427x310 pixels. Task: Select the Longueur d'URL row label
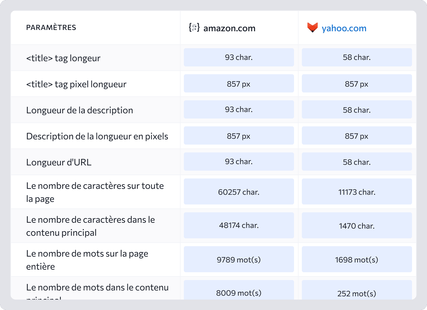[x=59, y=162]
